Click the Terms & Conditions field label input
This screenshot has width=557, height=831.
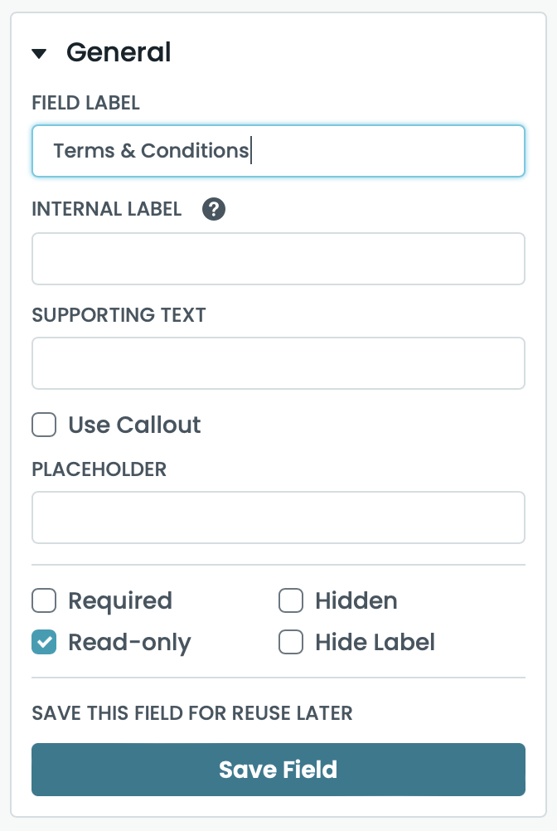click(278, 151)
